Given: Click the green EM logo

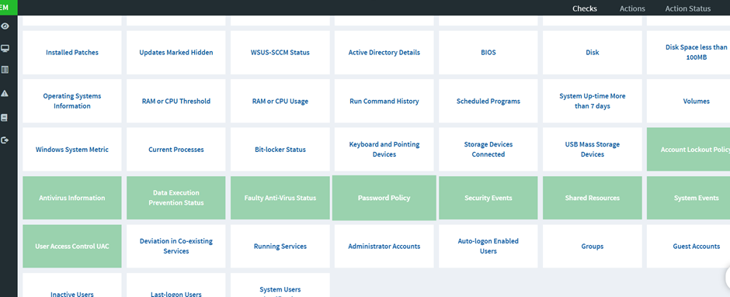Looking at the screenshot, I should pyautogui.click(x=8, y=8).
